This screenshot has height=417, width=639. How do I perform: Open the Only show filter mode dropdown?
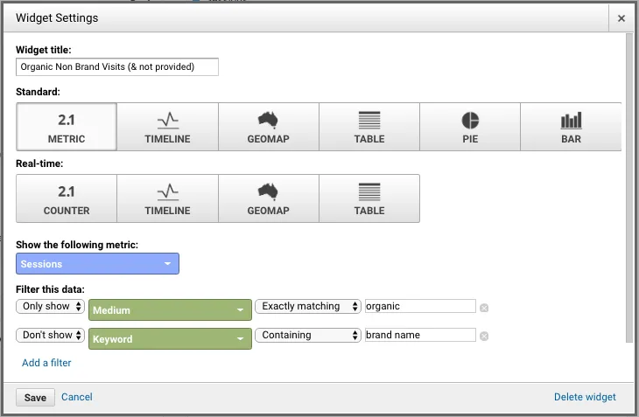click(x=51, y=306)
